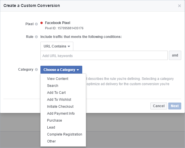The image size is (185, 148).
Task: Click the 'and' button beside keywords
Action: [175, 55]
